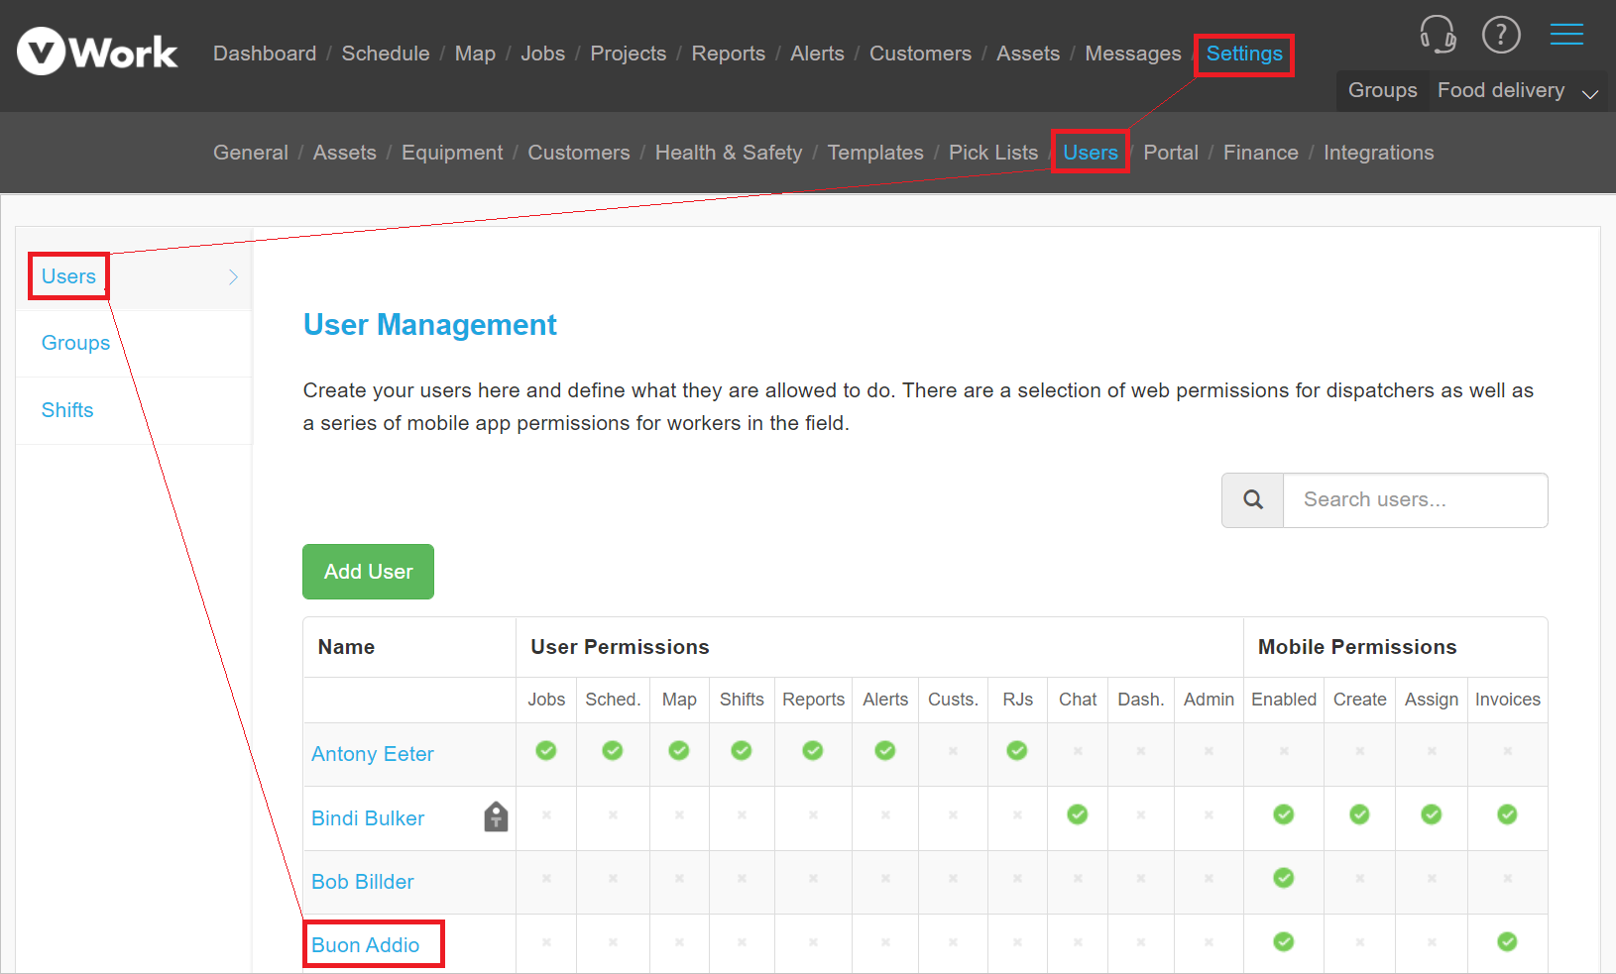Navigate to the Templates settings tab

(875, 153)
